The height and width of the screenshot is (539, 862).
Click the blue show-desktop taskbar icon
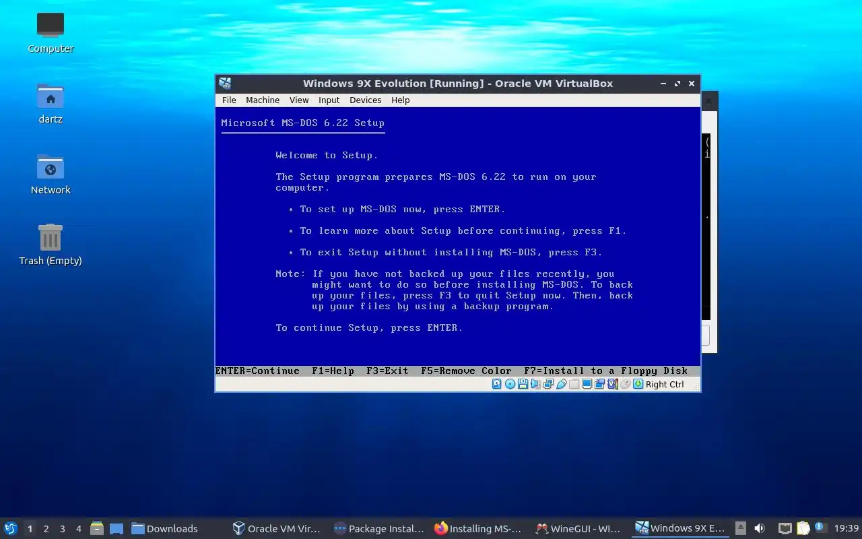[x=117, y=529]
